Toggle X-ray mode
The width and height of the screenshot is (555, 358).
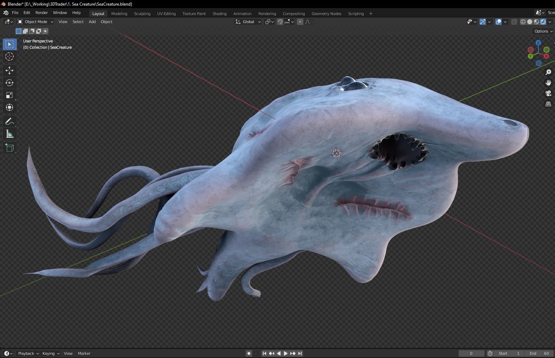pos(514,22)
